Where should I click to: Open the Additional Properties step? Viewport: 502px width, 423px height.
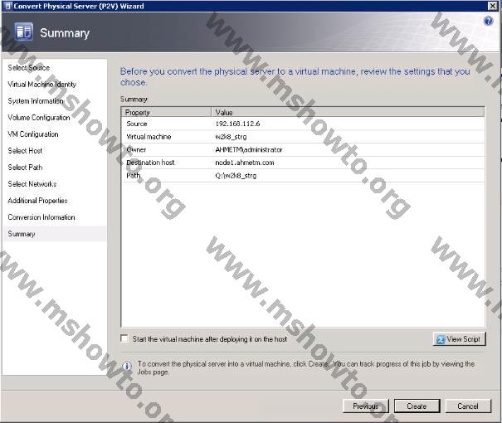pyautogui.click(x=38, y=201)
